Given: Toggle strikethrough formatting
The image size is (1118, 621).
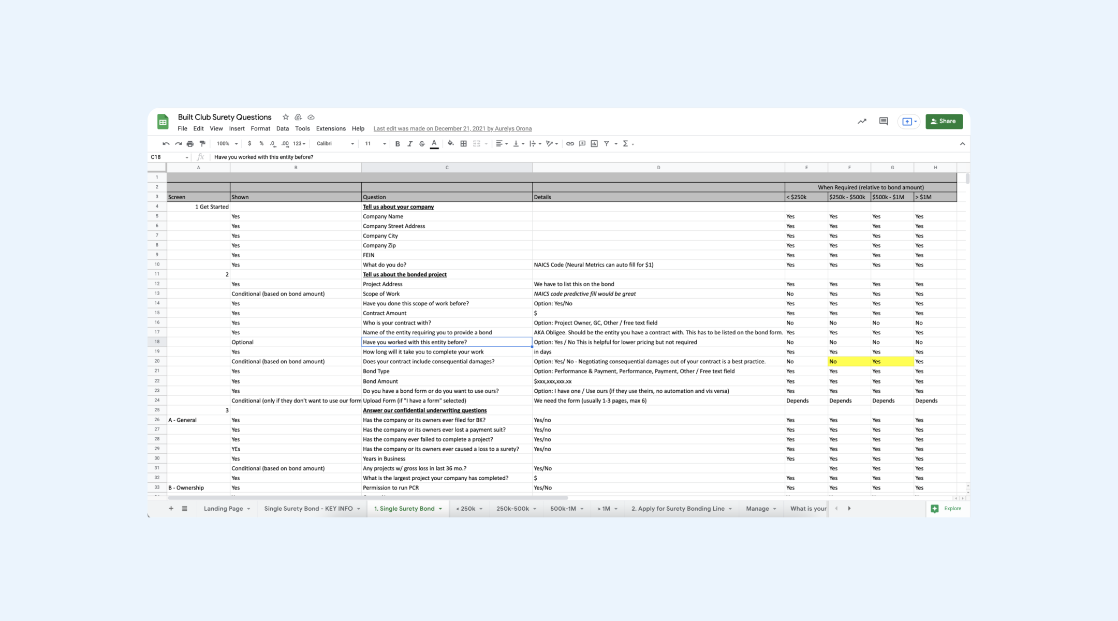Looking at the screenshot, I should click(x=422, y=144).
